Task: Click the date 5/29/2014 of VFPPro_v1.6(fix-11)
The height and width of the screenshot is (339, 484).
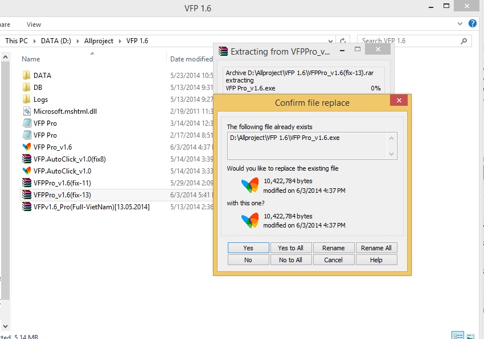Action: point(191,183)
